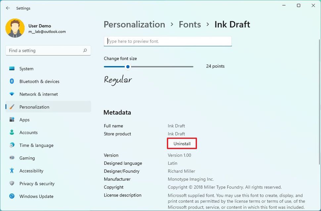Open Gaming settings
This screenshot has width=321, height=211.
(26, 158)
